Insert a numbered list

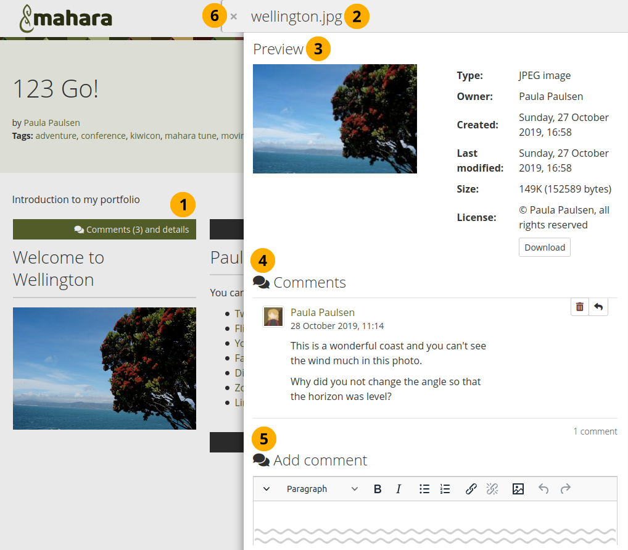445,489
